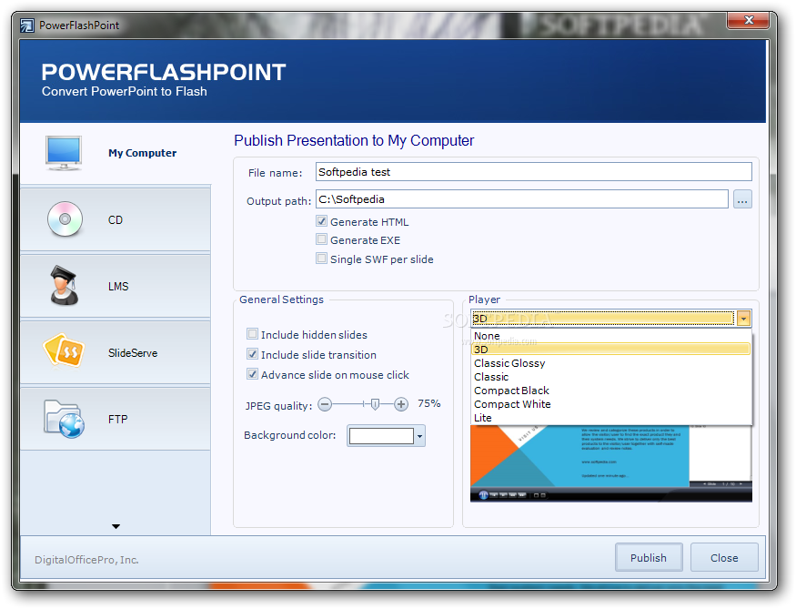Viewport: 796px width, 609px height.
Task: Click the Publish button
Action: click(649, 558)
